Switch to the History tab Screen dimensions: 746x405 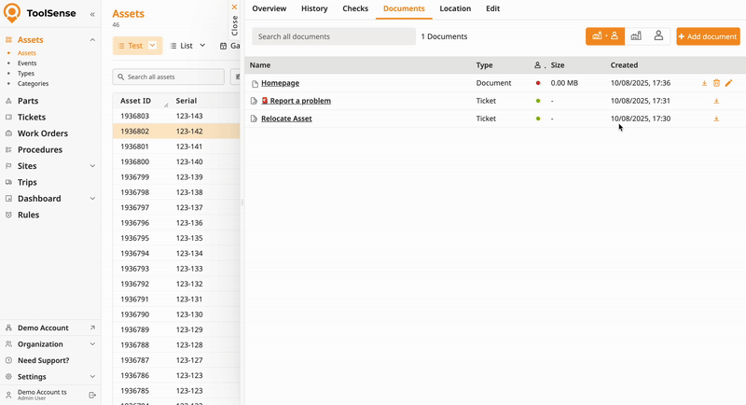[314, 8]
